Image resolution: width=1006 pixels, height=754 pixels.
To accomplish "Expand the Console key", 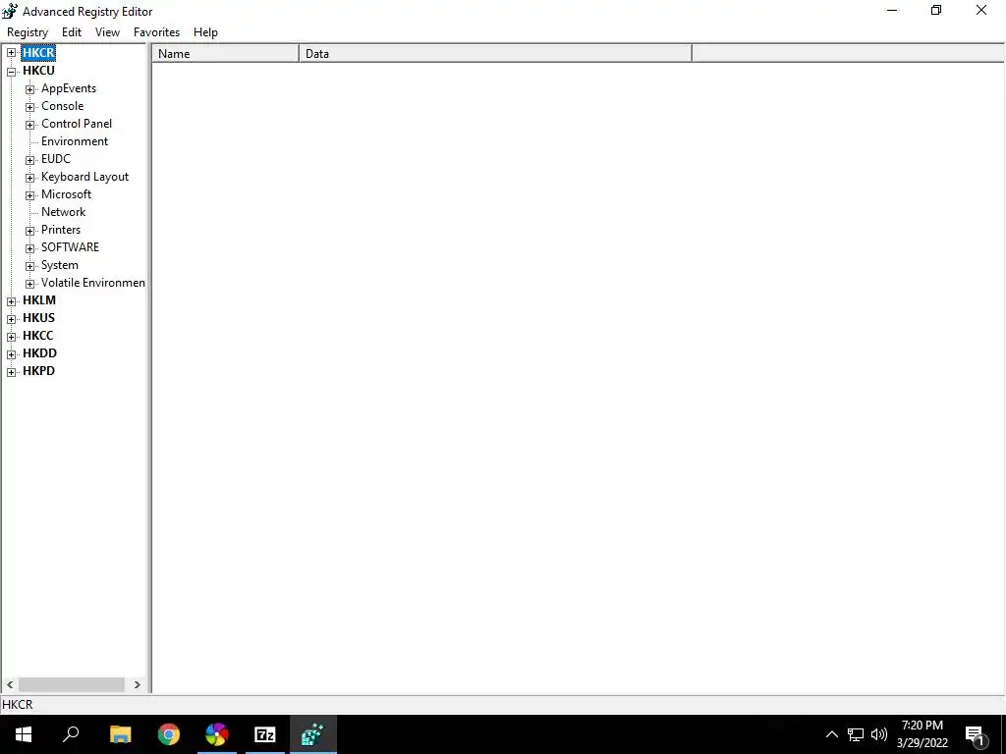I will 30,107.
